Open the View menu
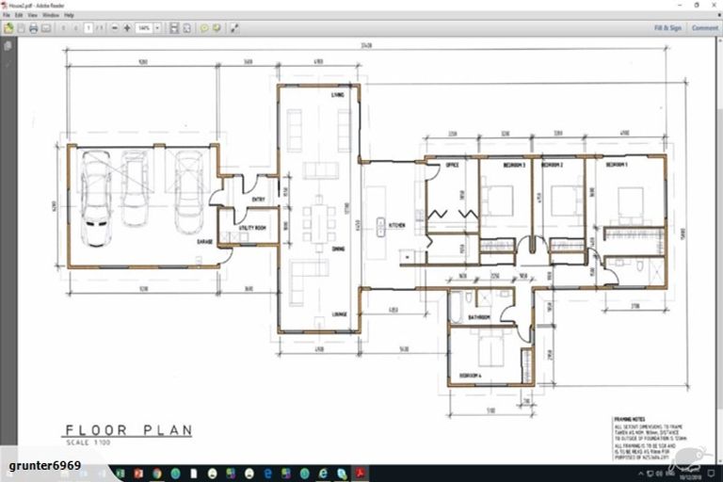Screen dimensions: 723x482 (32, 16)
